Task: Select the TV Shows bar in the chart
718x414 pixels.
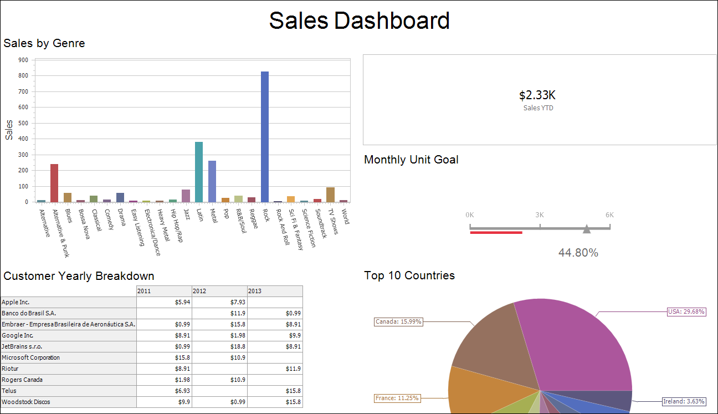Action: tap(330, 195)
